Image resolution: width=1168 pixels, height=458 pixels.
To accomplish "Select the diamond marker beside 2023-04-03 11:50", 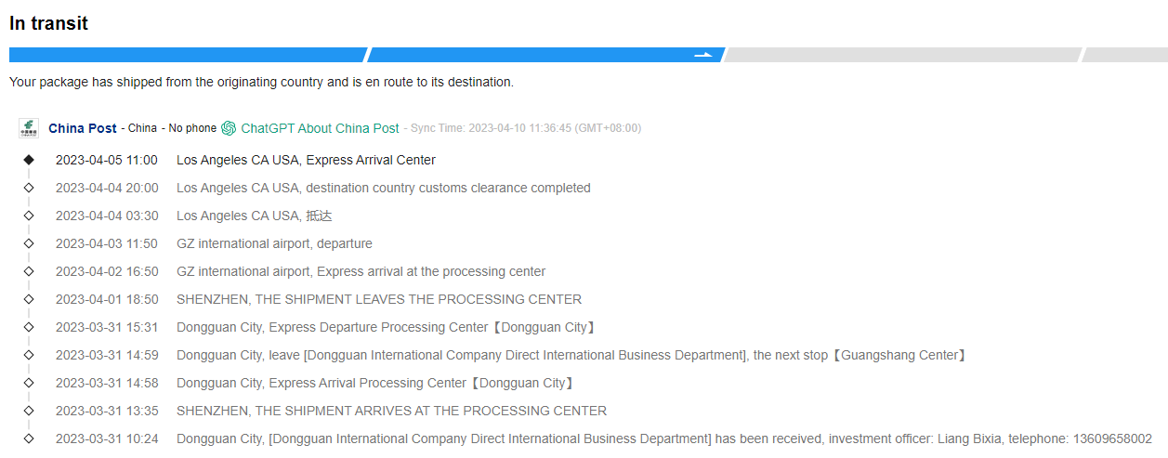I will [29, 243].
